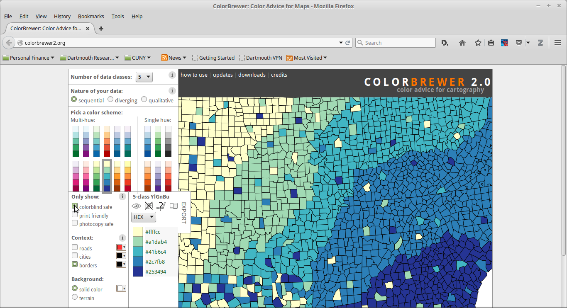Toggle the borders checkbox off
Viewport: 567px width, 308px height.
[75, 264]
